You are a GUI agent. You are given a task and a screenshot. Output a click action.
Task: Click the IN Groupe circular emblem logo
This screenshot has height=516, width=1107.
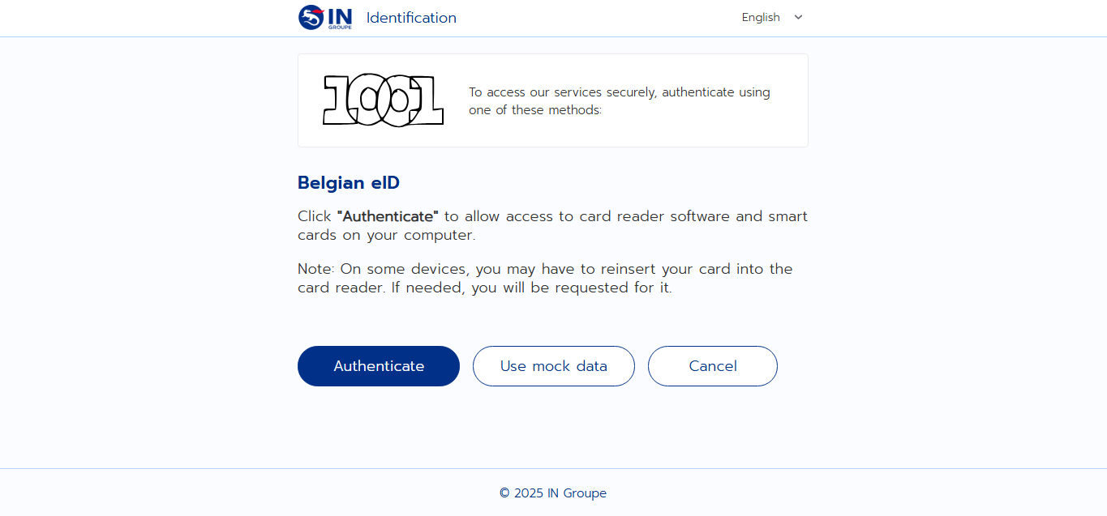pos(311,17)
